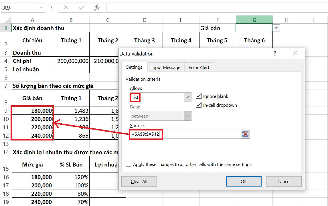328x206 pixels.
Task: Open the Name Box dropdown arrow
Action: pos(40,8)
